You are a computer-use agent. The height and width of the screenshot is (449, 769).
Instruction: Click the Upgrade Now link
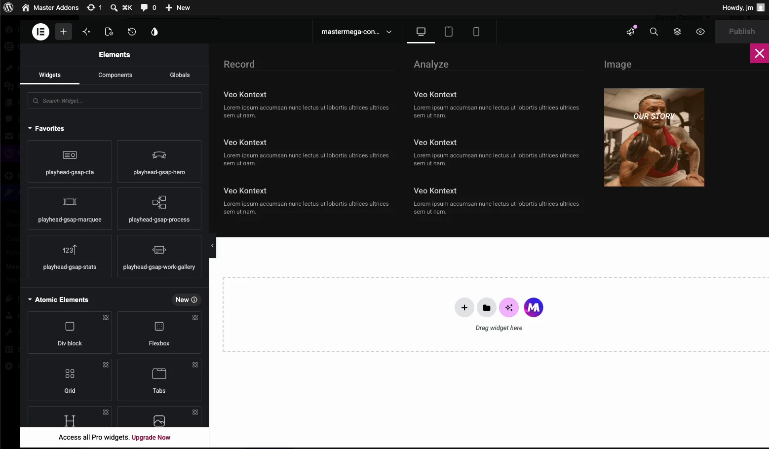coord(151,438)
